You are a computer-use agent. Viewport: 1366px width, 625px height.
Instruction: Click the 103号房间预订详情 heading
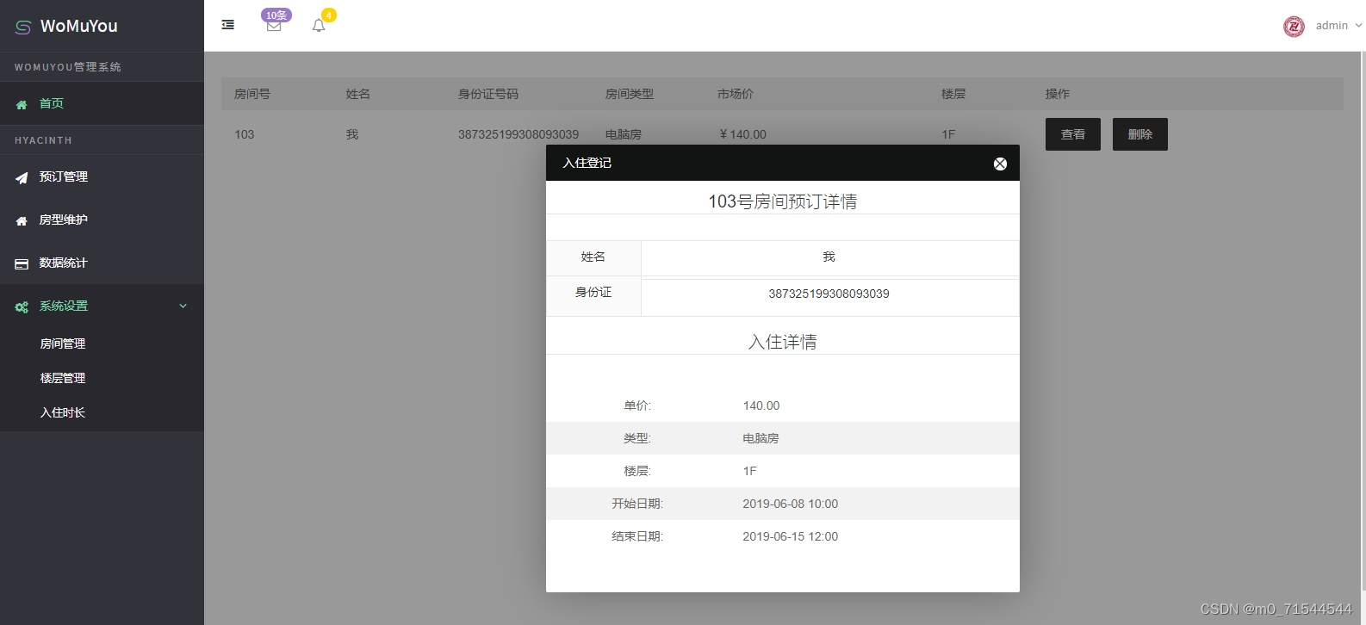coord(783,201)
